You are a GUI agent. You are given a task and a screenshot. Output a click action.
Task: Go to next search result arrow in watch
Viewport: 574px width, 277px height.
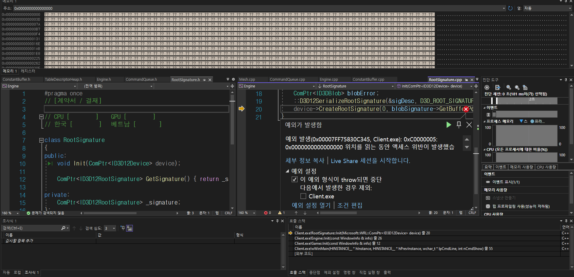(x=81, y=228)
